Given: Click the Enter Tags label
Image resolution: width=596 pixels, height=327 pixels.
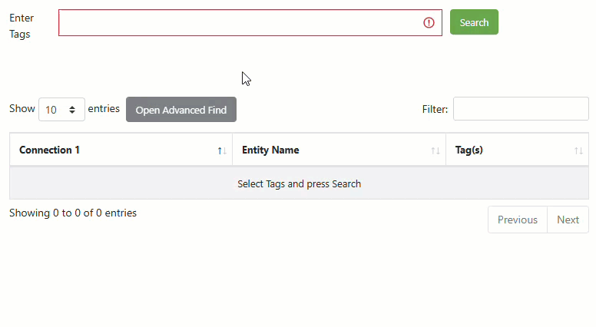Looking at the screenshot, I should 22,26.
